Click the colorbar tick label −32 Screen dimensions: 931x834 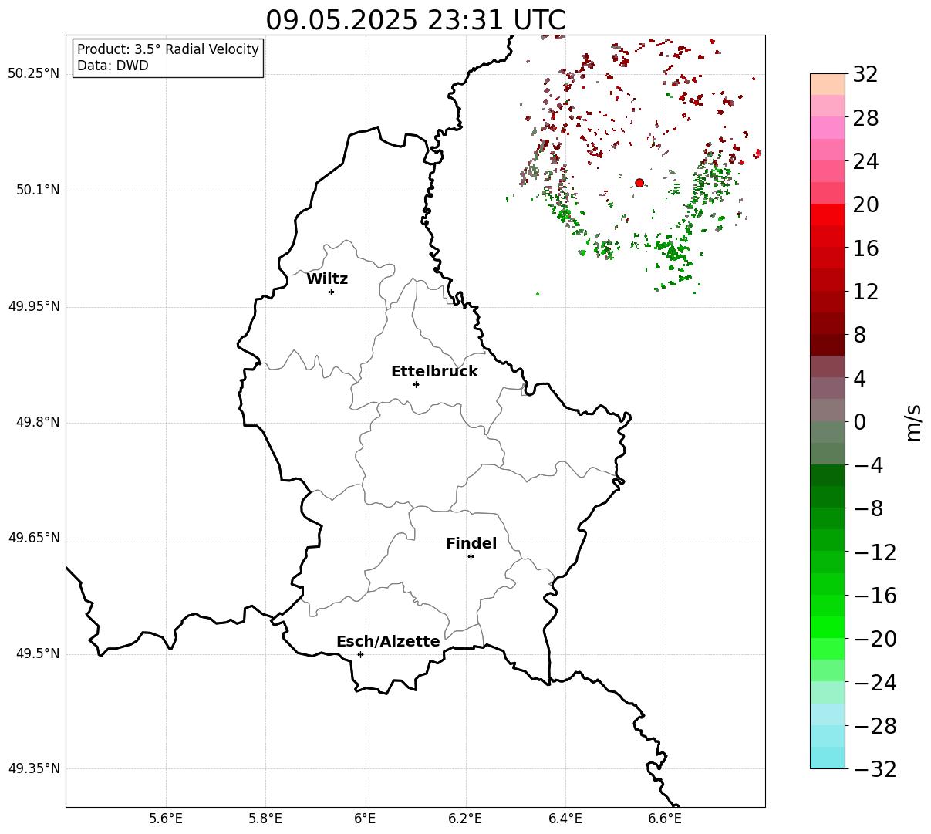coord(875,769)
